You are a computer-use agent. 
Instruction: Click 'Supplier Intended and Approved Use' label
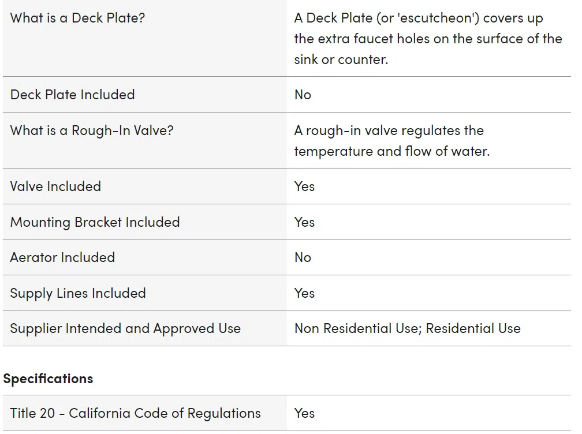point(125,328)
